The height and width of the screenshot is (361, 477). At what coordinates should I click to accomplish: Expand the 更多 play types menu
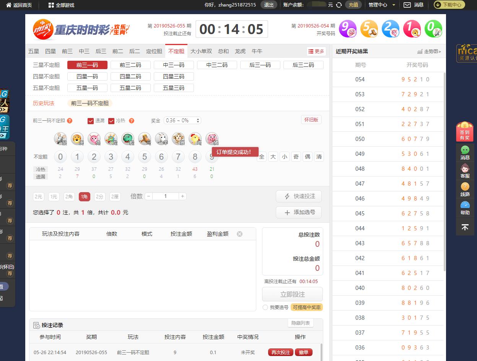316,51
